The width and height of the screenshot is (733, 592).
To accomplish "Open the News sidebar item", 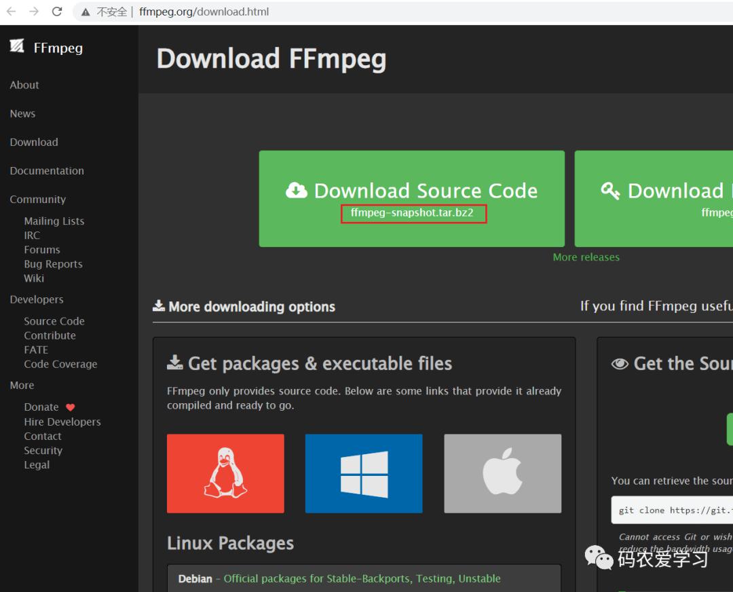I will point(22,113).
